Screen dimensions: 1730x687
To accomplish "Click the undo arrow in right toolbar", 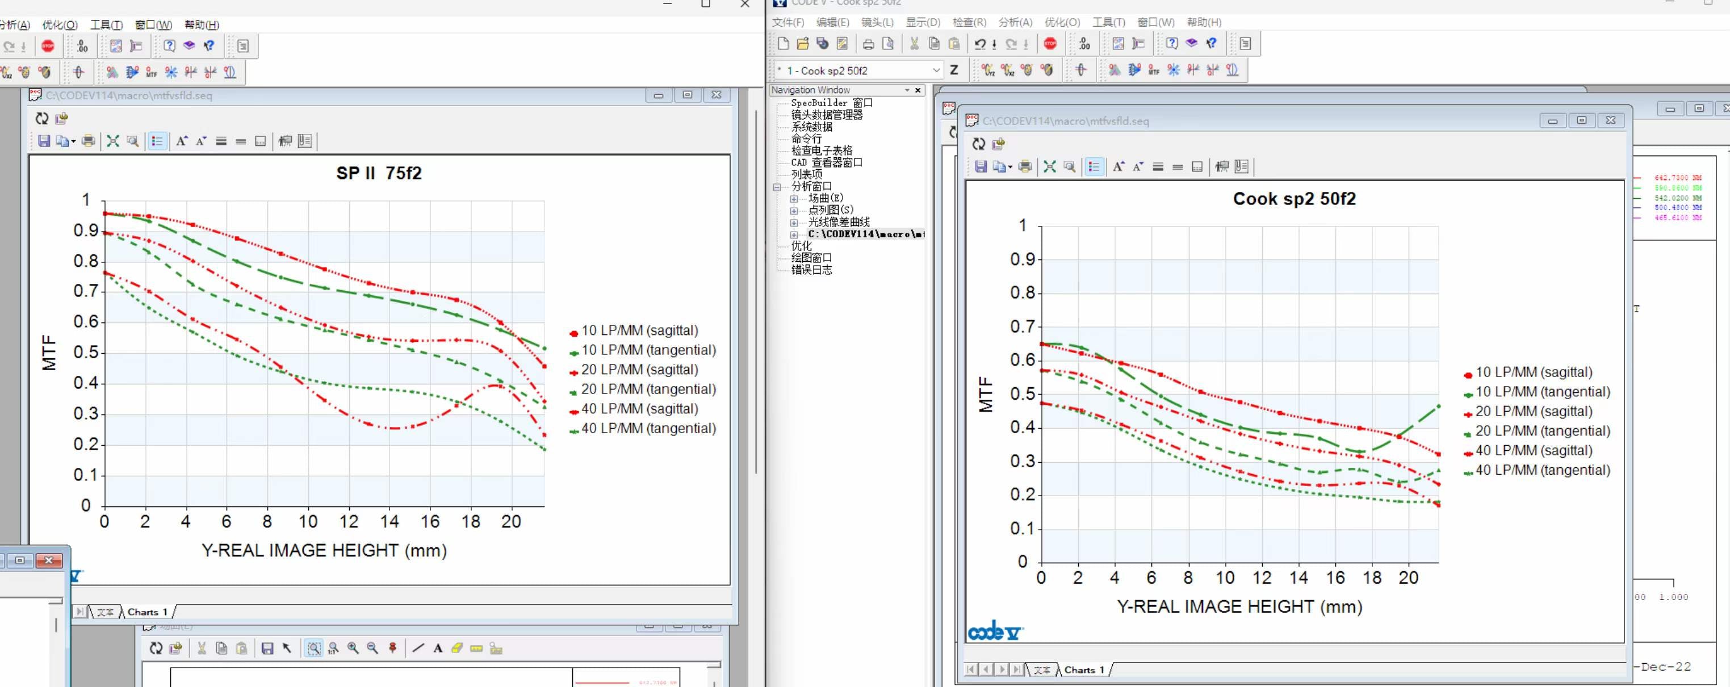I will coord(980,44).
